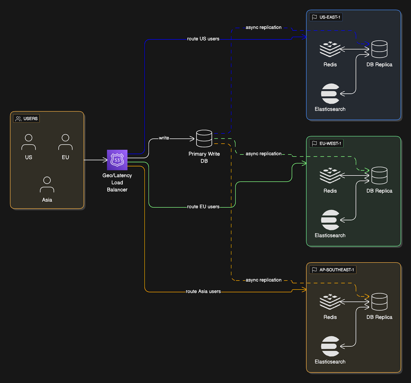The image size is (411, 383).
Task: Click the US user person icon
Action: tap(29, 142)
